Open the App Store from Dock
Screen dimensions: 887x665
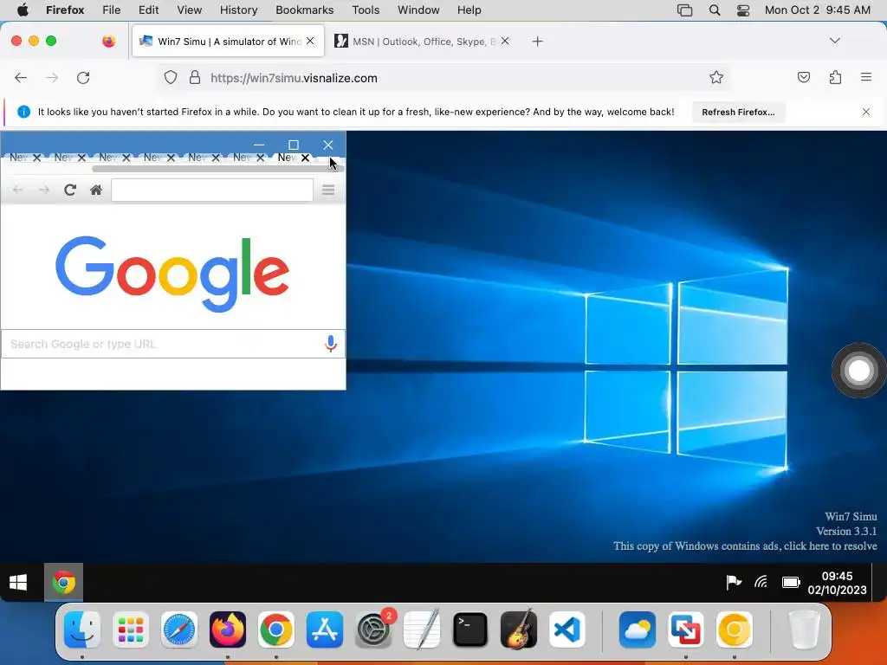(325, 629)
